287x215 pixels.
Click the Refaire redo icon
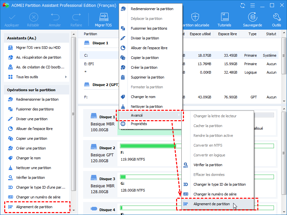pyautogui.click(x=76, y=17)
